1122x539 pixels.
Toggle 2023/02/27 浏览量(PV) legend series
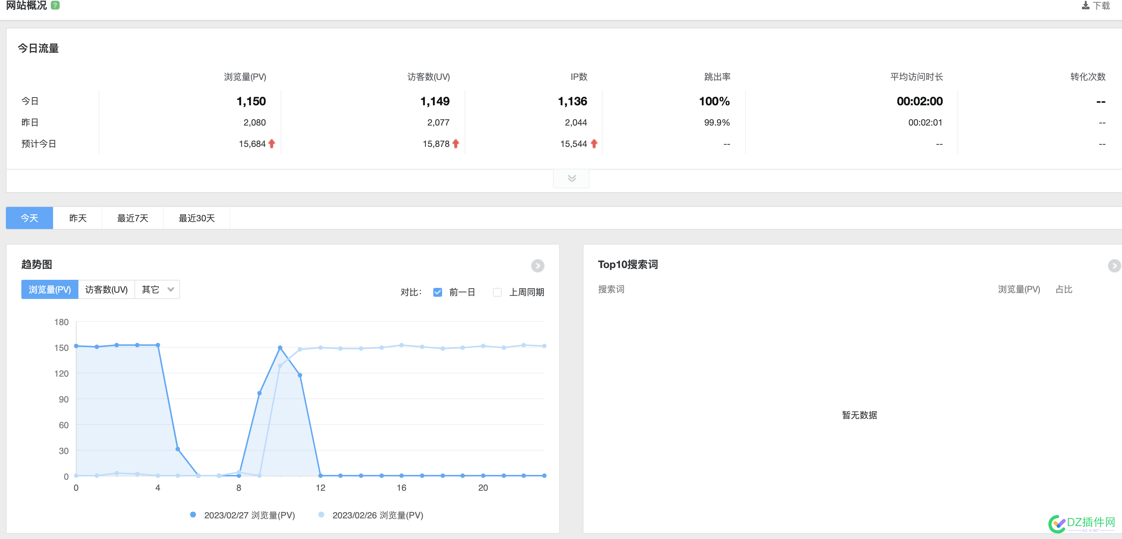point(243,515)
